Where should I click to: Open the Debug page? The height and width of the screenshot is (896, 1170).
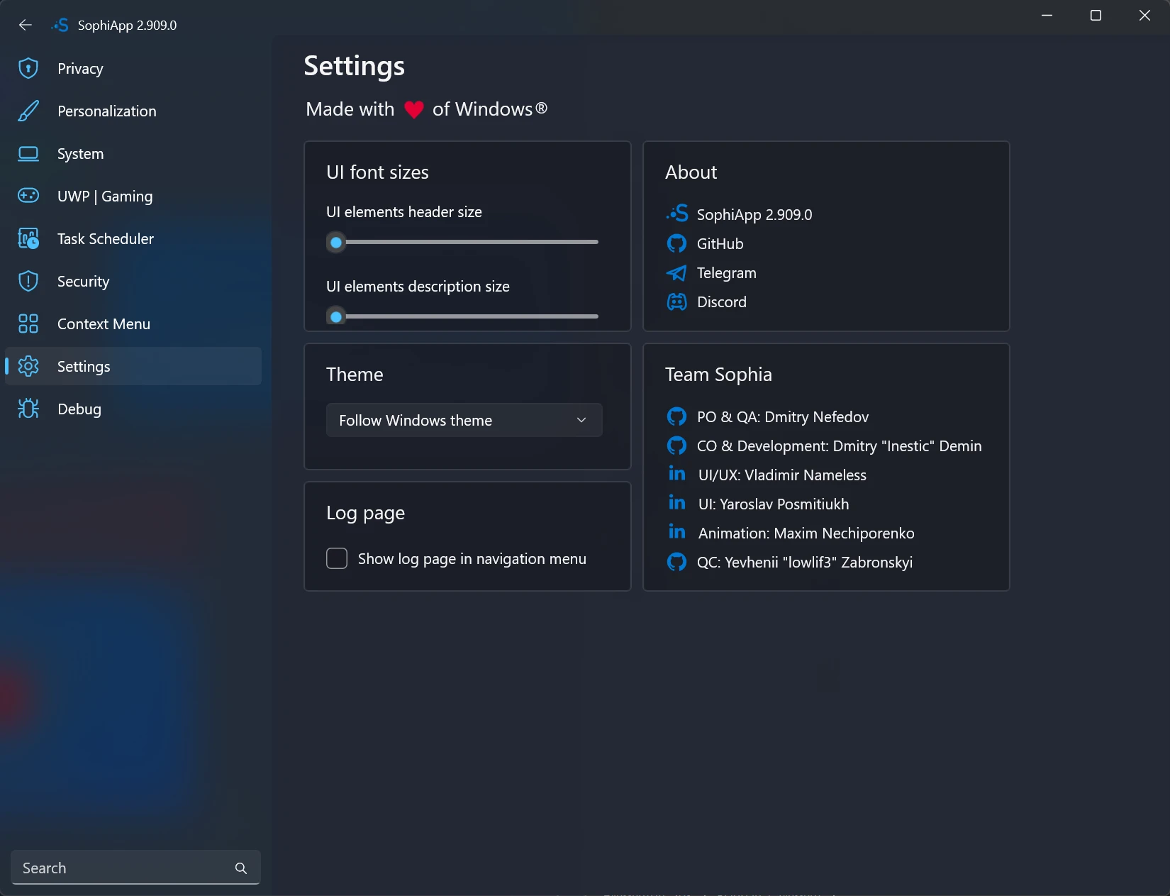133,409
